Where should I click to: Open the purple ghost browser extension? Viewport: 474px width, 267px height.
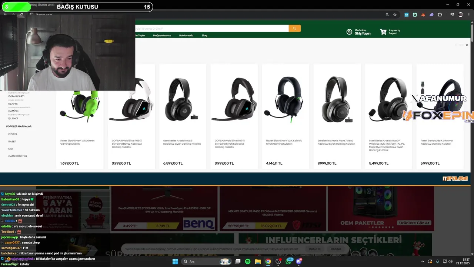click(x=431, y=15)
